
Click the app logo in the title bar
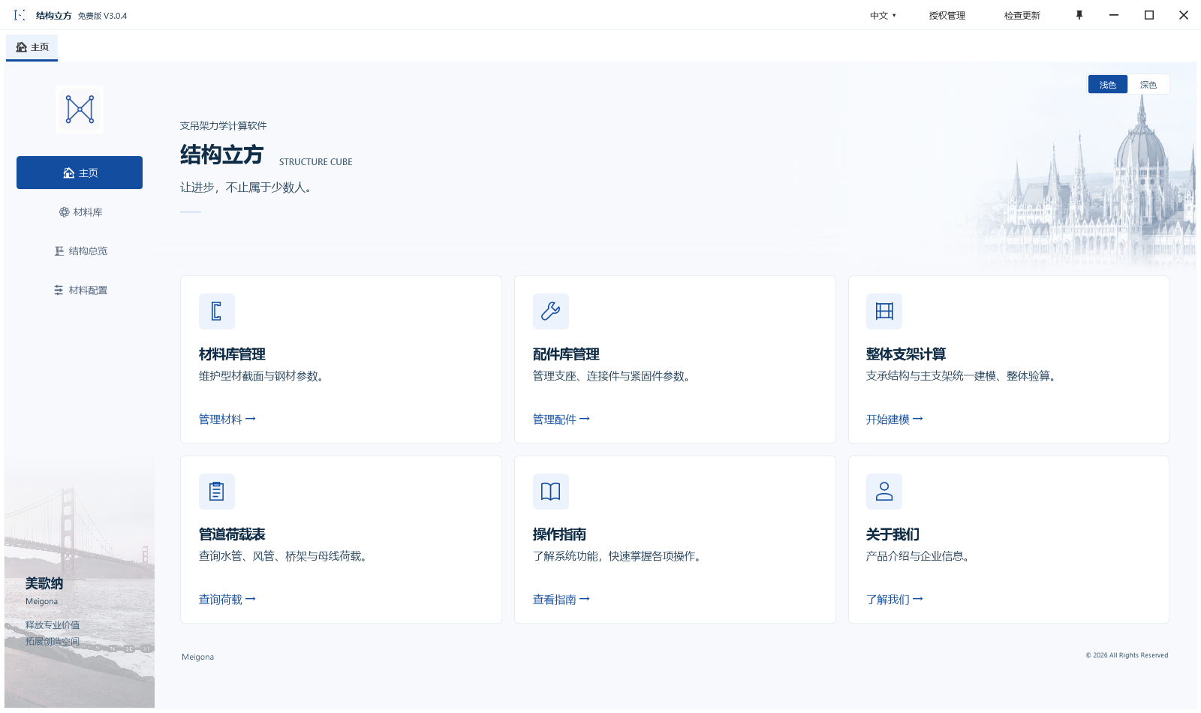(x=20, y=15)
